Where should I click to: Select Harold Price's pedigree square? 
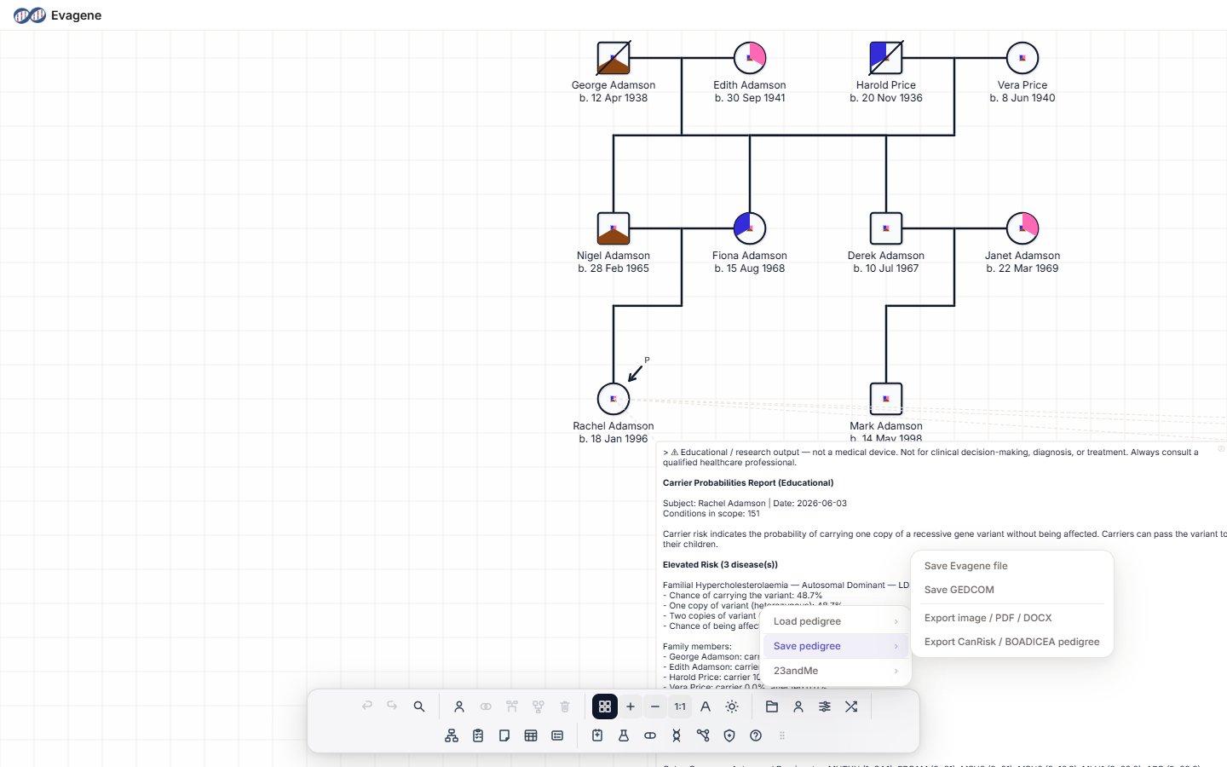click(x=886, y=58)
